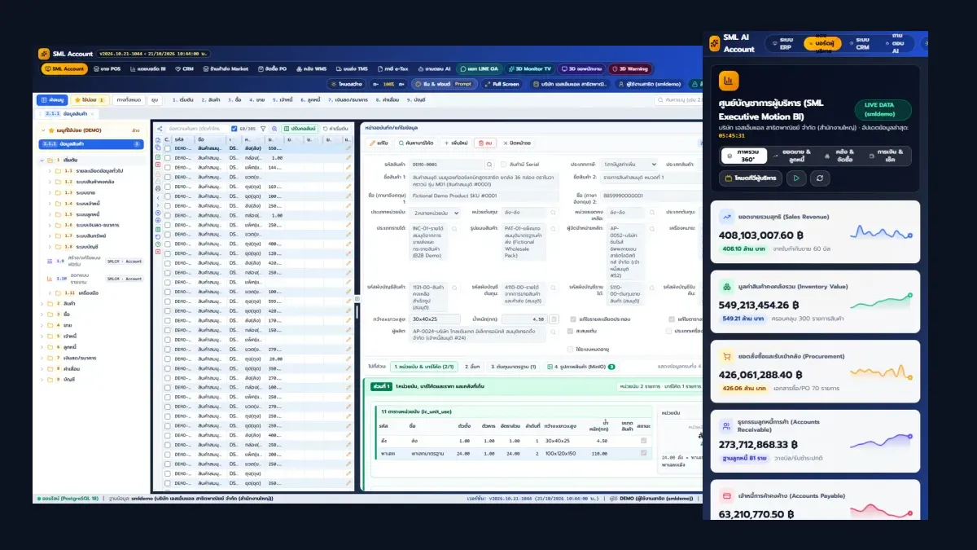Expand tree folder 1.3
Image resolution: width=977 pixels, height=550 pixels.
coord(50,192)
